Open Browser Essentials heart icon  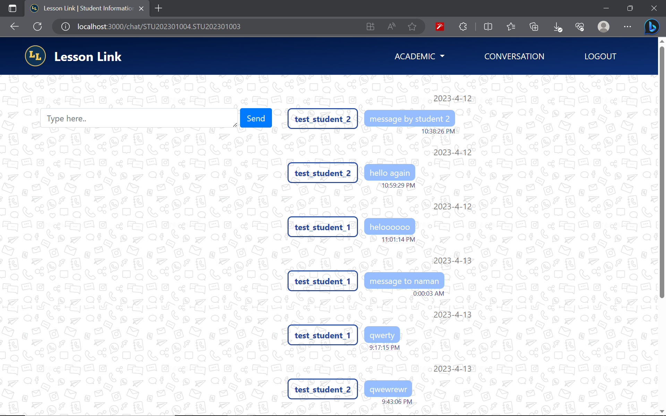580,26
